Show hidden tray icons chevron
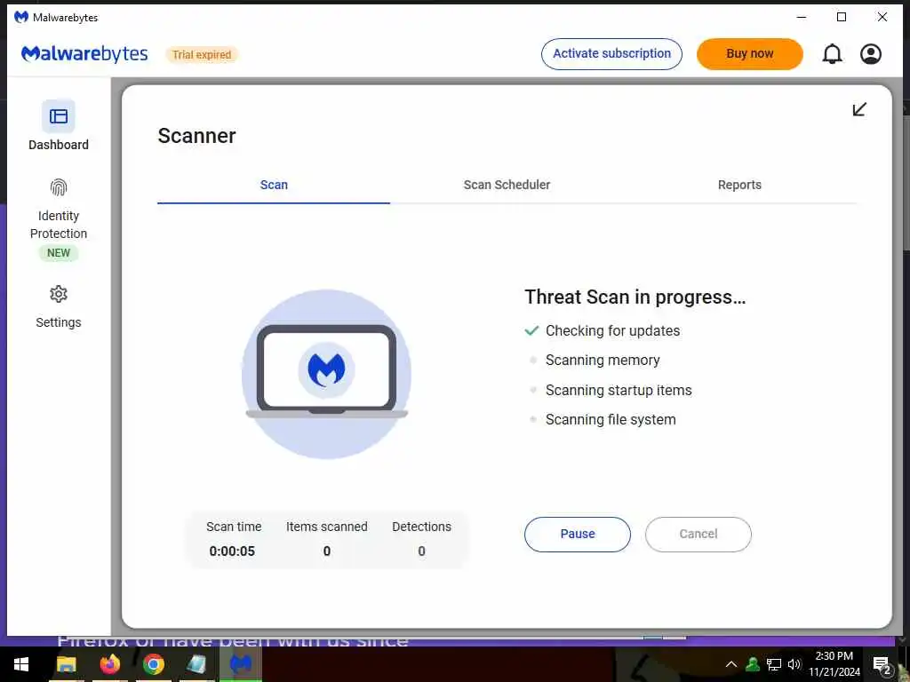 click(731, 664)
